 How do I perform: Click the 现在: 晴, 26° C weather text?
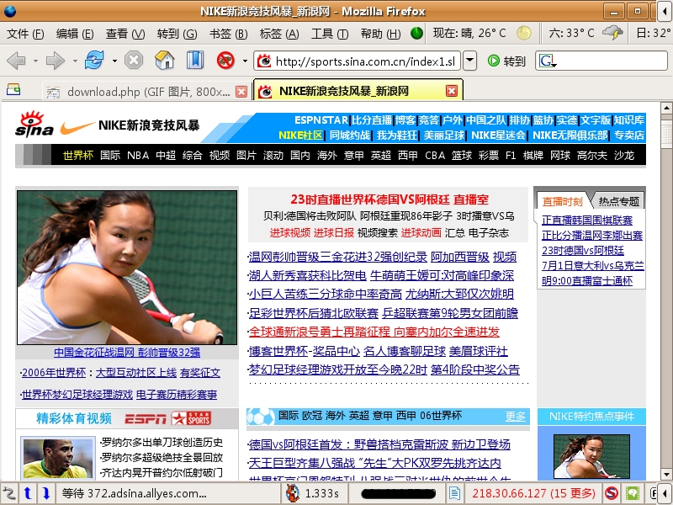click(469, 33)
